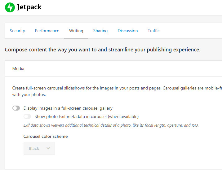
Task: Click the 'Show photo Exif metadata in carousel' label
Action: (87, 116)
